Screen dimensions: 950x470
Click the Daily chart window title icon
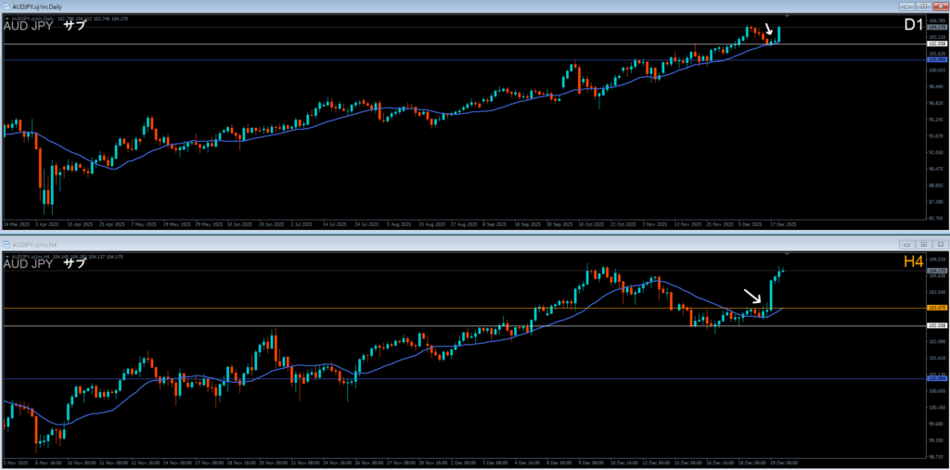point(6,6)
